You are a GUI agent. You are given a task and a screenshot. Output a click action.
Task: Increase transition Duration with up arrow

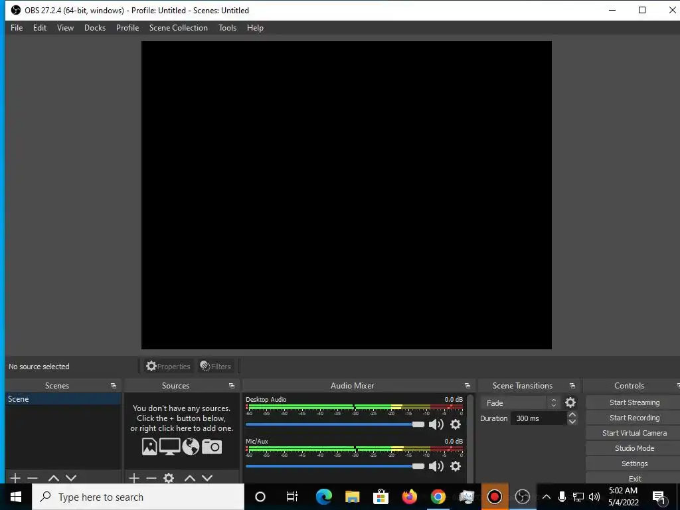click(572, 414)
